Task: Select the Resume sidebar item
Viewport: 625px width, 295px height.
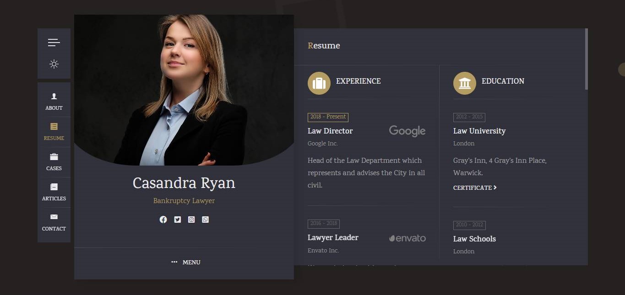Action: tap(54, 131)
